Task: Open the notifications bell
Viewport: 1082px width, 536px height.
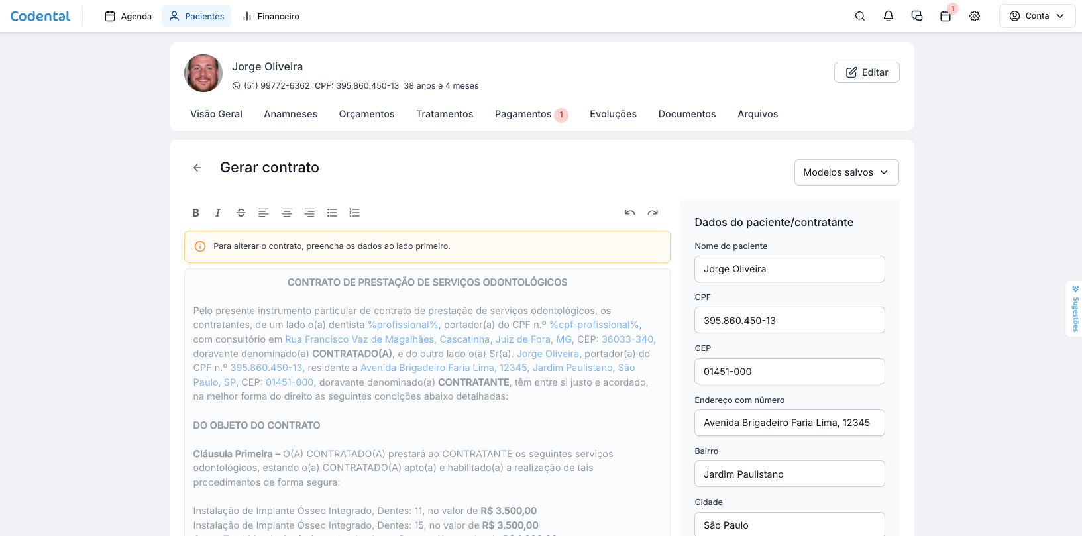Action: (x=889, y=16)
